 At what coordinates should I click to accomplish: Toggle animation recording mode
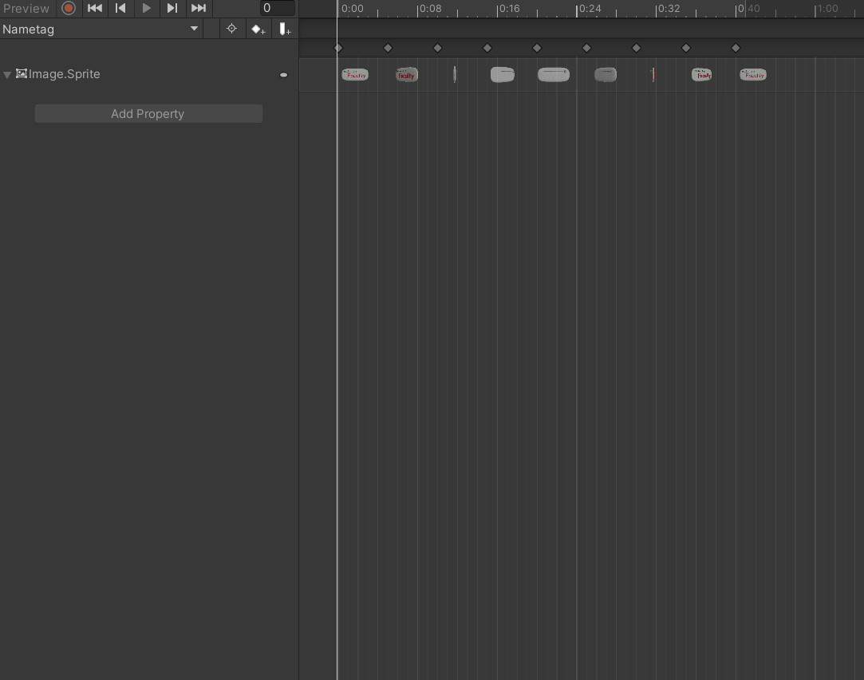69,8
